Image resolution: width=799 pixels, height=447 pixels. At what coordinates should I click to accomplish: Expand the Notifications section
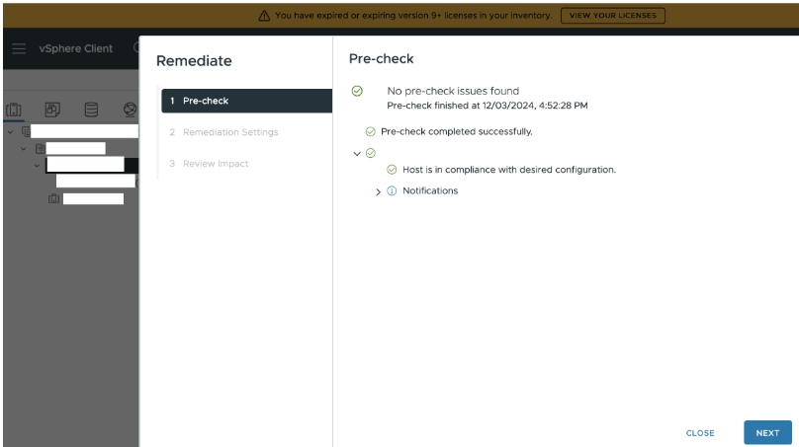pyautogui.click(x=378, y=191)
